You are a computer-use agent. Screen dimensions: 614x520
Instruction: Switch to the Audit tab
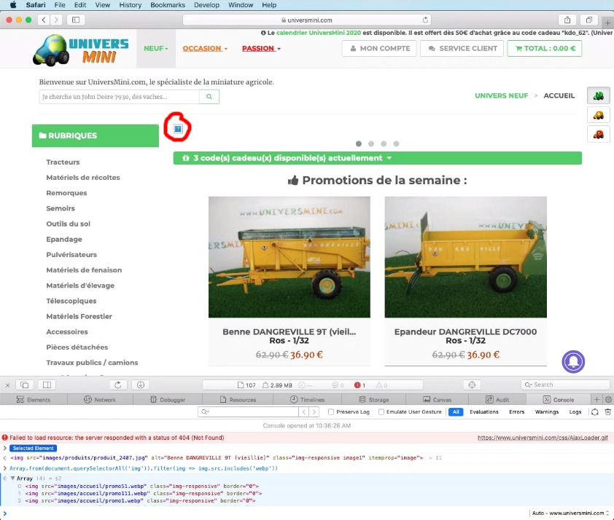[497, 400]
